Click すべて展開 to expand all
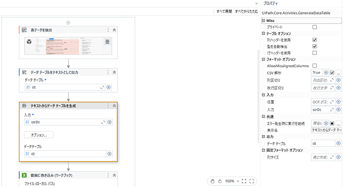 tap(224, 11)
